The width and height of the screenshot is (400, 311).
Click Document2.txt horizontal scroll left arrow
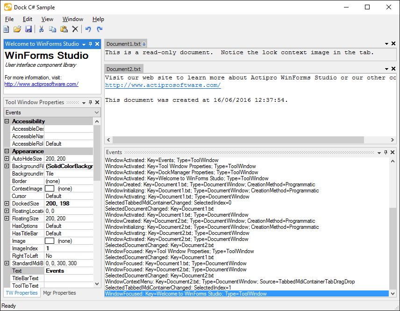tap(109, 140)
